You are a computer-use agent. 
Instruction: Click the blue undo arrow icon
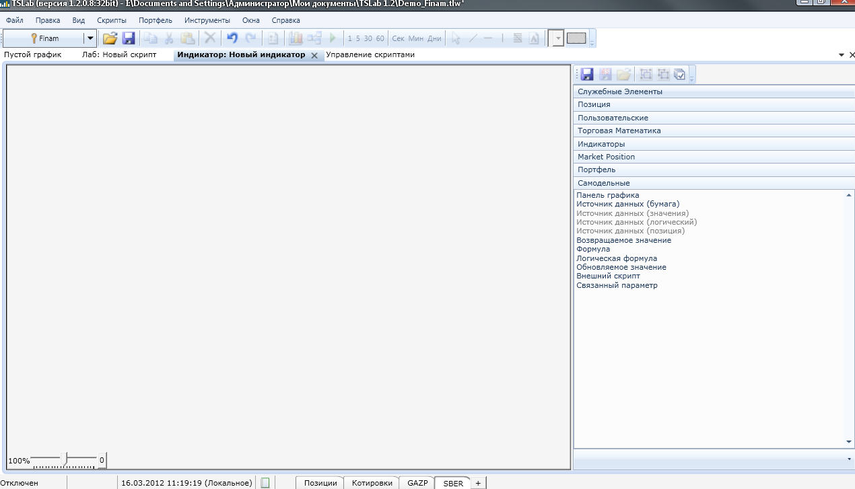point(232,38)
